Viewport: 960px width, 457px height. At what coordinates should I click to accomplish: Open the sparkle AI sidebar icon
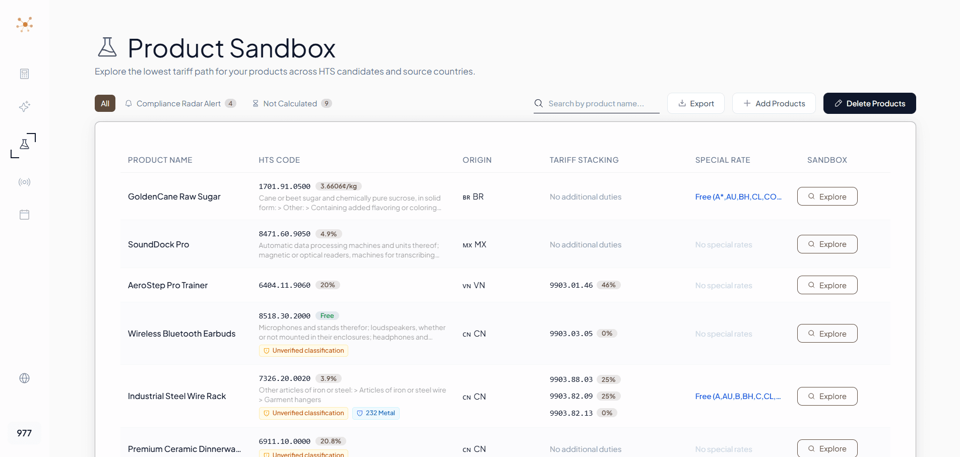(24, 106)
